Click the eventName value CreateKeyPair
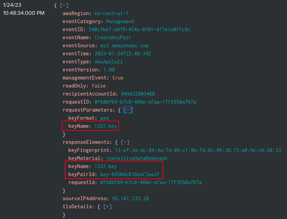 [x=113, y=38]
